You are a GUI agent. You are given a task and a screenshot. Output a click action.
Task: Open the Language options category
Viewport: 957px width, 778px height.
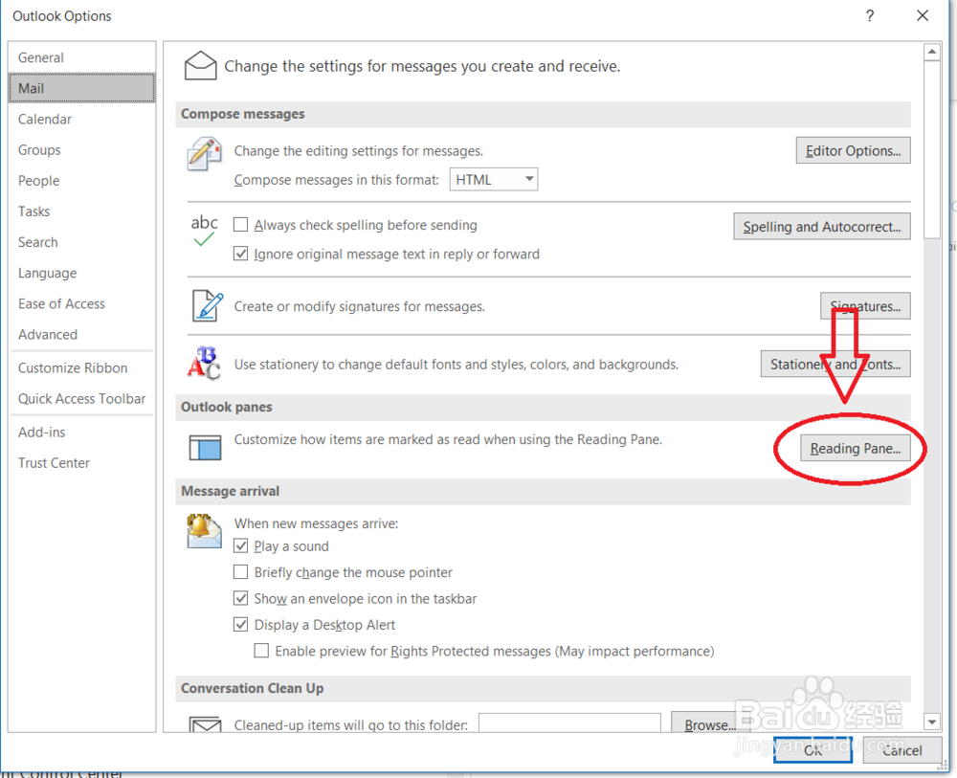81,273
